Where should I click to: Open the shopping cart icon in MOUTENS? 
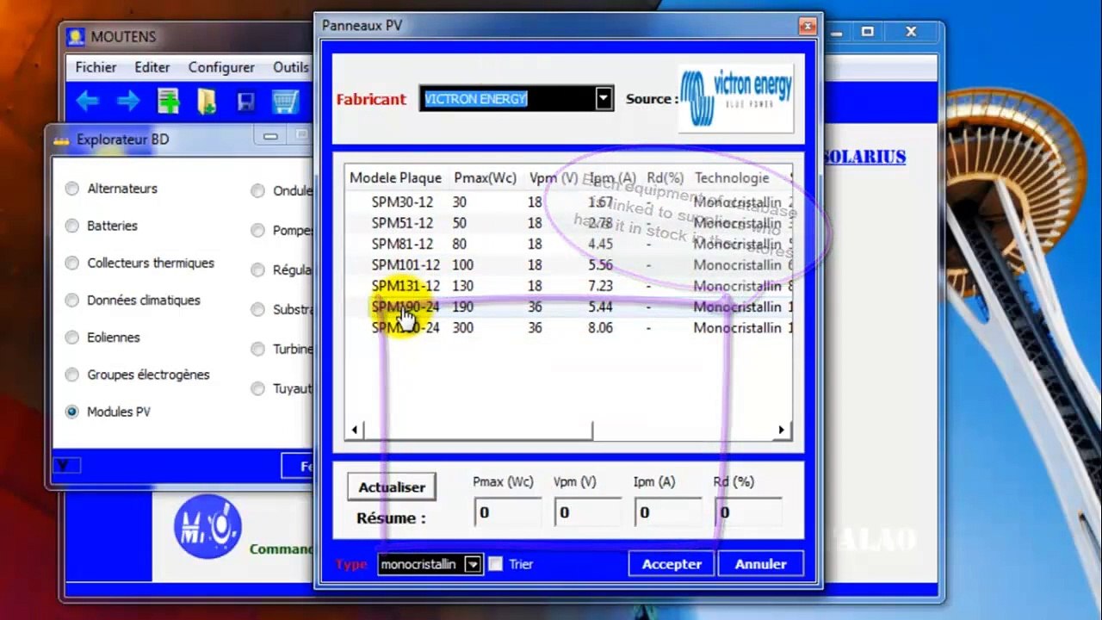[x=285, y=102]
